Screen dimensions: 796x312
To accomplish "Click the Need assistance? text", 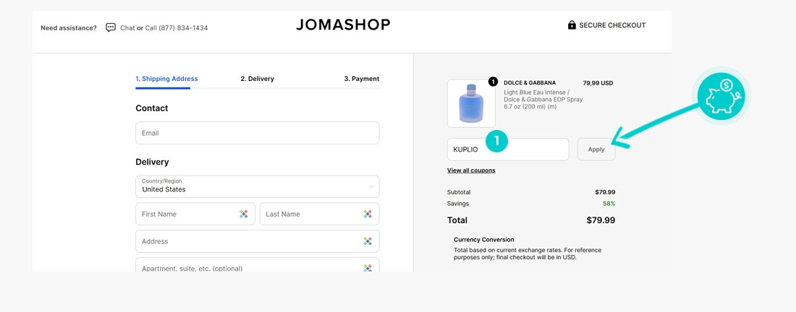I will pyautogui.click(x=69, y=28).
